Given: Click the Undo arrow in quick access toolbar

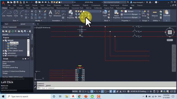Looking at the screenshot, I should [27, 2].
